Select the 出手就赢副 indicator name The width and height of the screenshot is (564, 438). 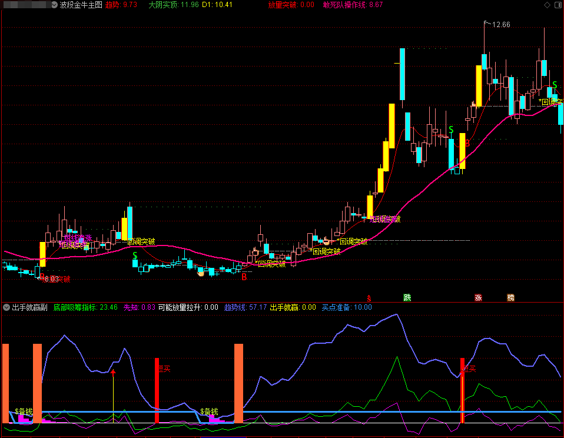point(30,307)
